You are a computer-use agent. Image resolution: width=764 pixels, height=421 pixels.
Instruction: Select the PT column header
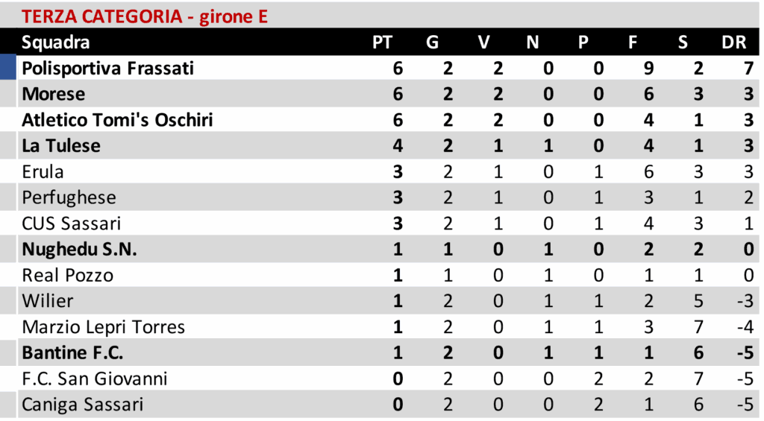point(382,42)
